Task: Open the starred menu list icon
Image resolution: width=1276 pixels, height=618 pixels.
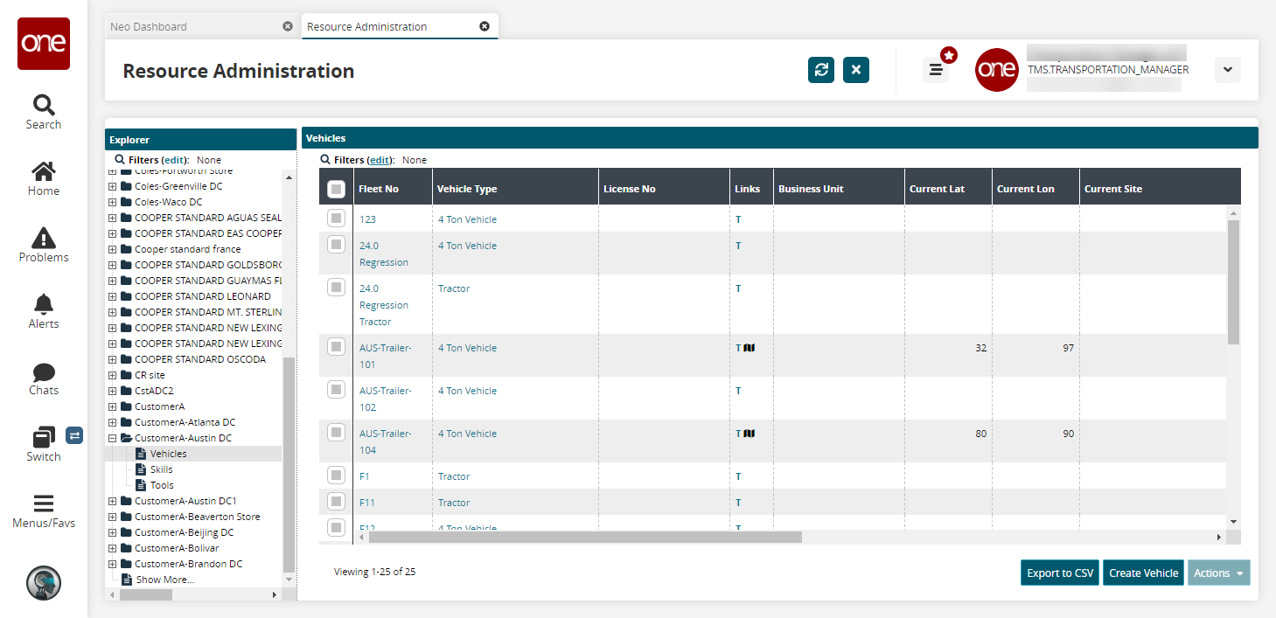Action: coord(936,70)
